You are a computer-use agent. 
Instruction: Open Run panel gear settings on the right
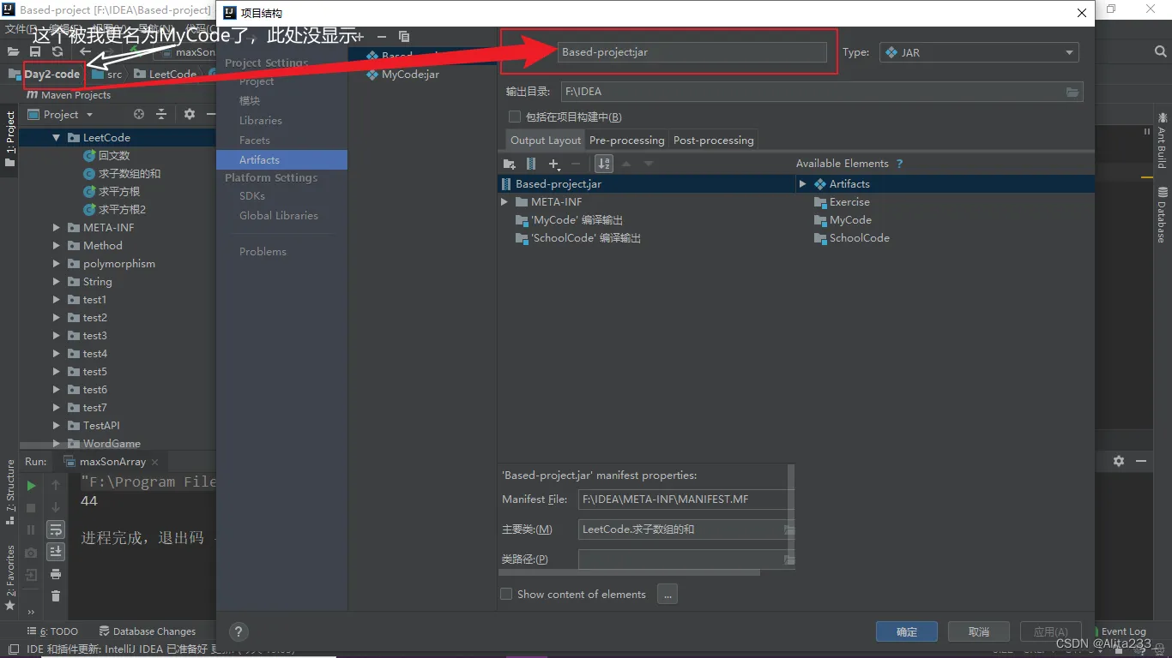point(1119,461)
